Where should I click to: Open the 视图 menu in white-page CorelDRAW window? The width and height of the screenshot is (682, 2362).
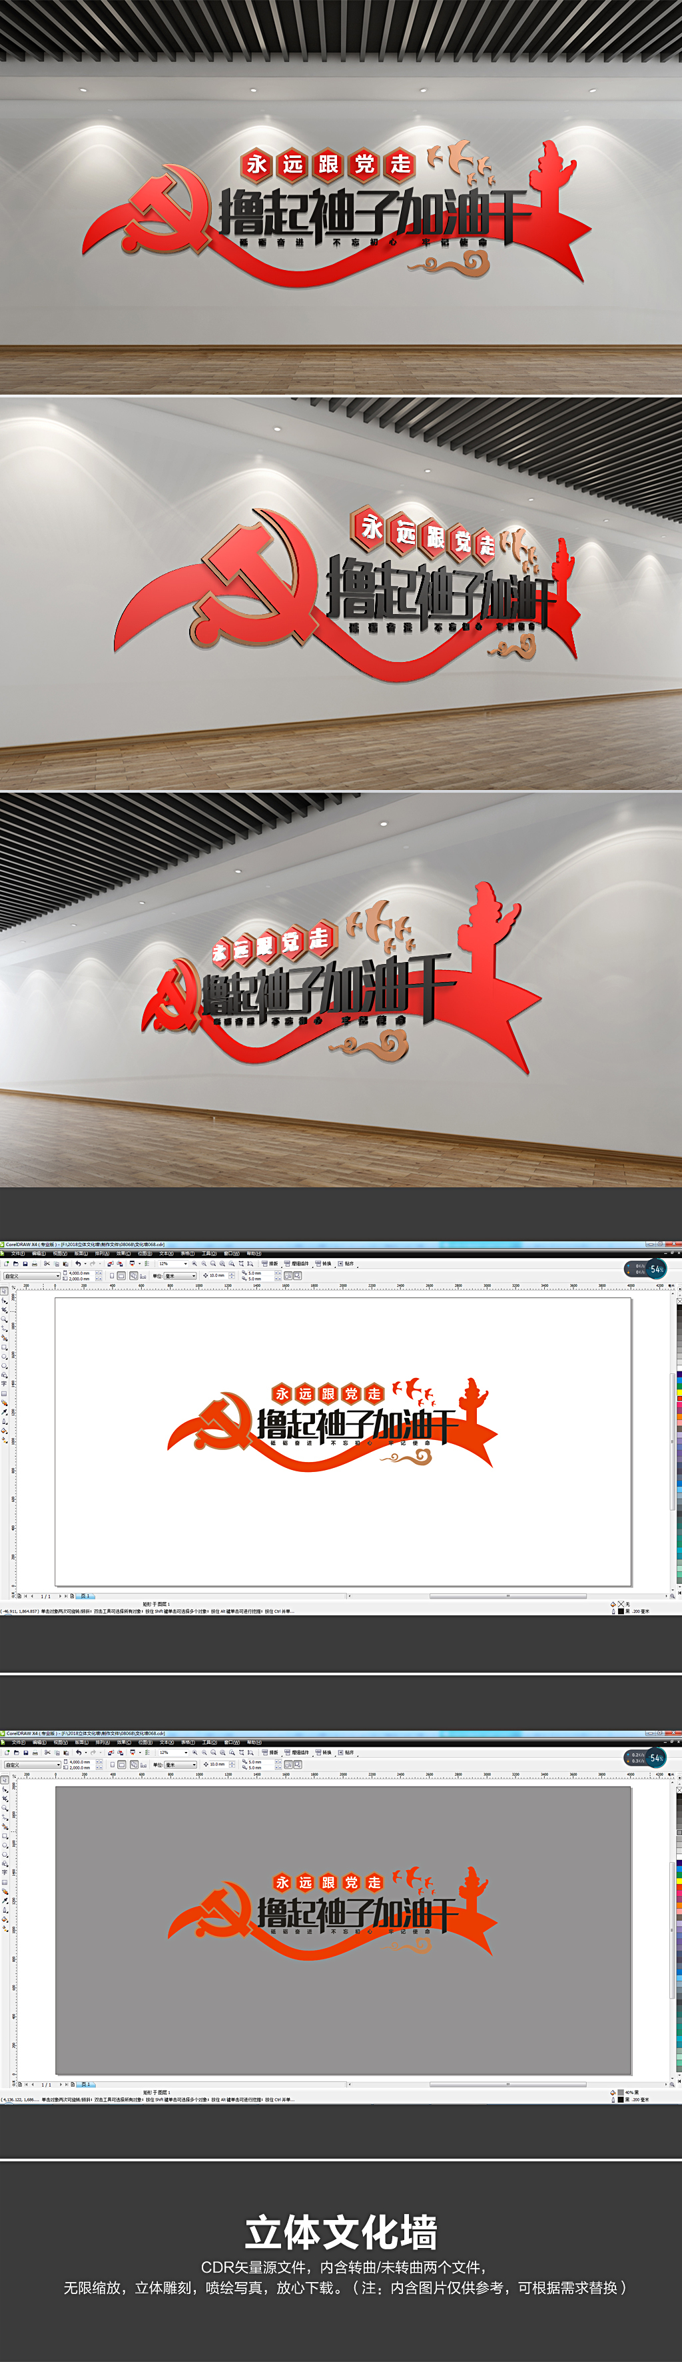coord(59,1253)
